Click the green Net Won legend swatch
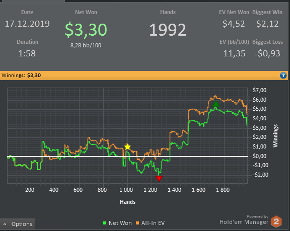Image resolution: width=290 pixels, height=231 pixels. click(x=105, y=223)
